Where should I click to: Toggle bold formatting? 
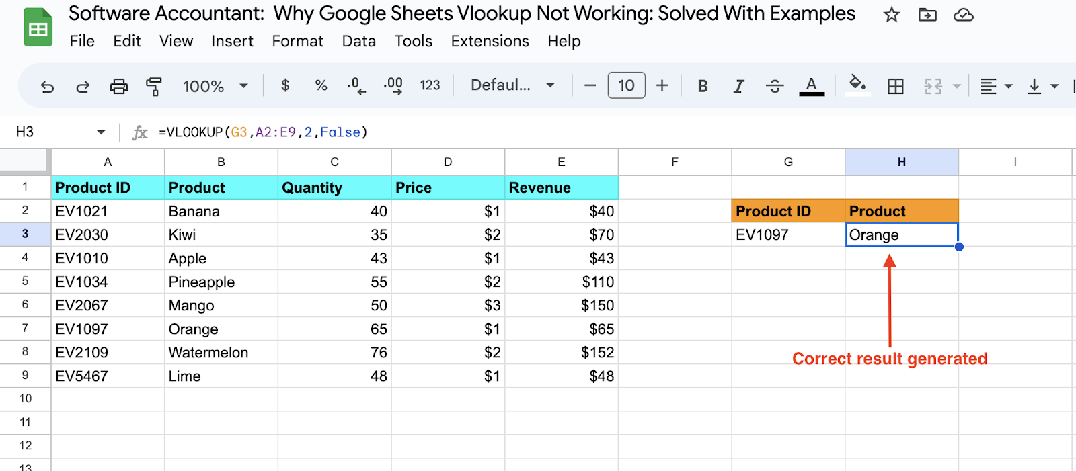coord(703,86)
